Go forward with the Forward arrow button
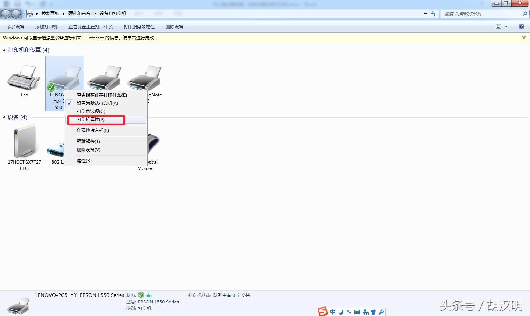The height and width of the screenshot is (316, 530). [x=16, y=14]
